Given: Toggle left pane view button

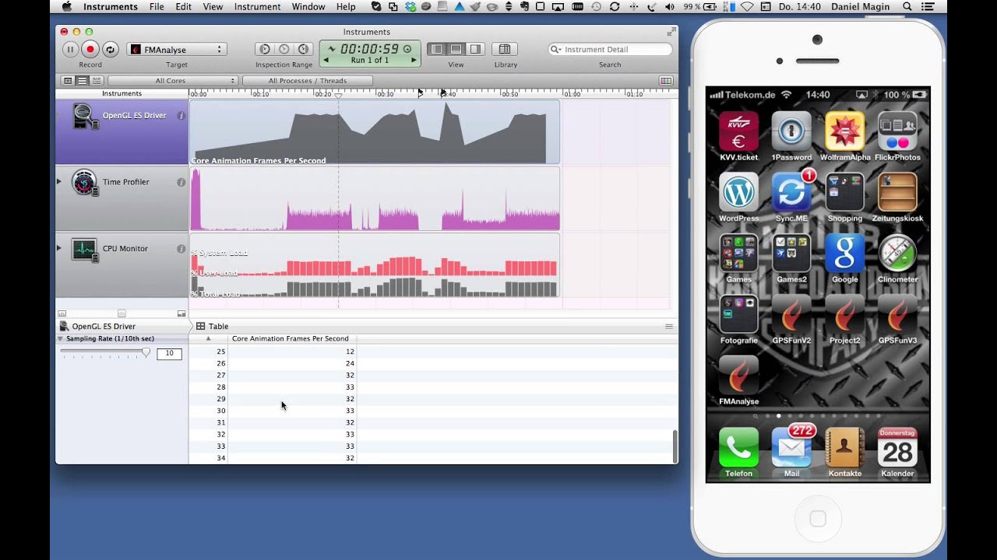Looking at the screenshot, I should 437,49.
